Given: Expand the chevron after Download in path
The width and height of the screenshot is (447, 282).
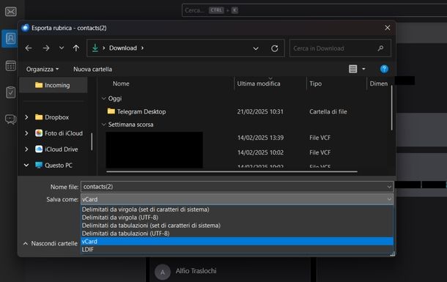Looking at the screenshot, I should pyautogui.click(x=142, y=48).
